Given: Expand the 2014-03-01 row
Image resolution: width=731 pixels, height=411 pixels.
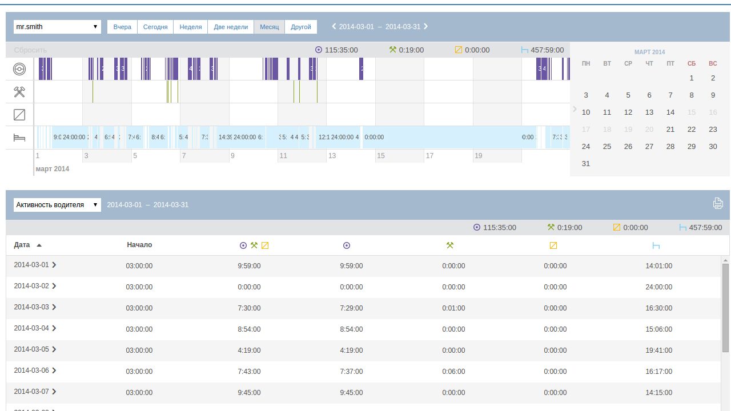Looking at the screenshot, I should [x=54, y=265].
